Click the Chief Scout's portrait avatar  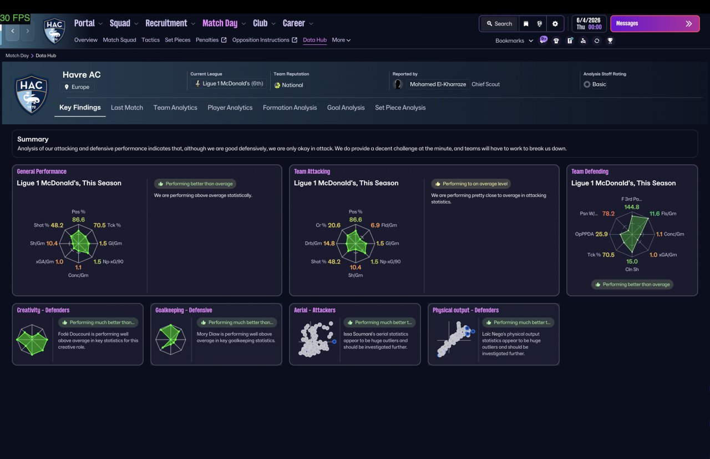coord(398,84)
